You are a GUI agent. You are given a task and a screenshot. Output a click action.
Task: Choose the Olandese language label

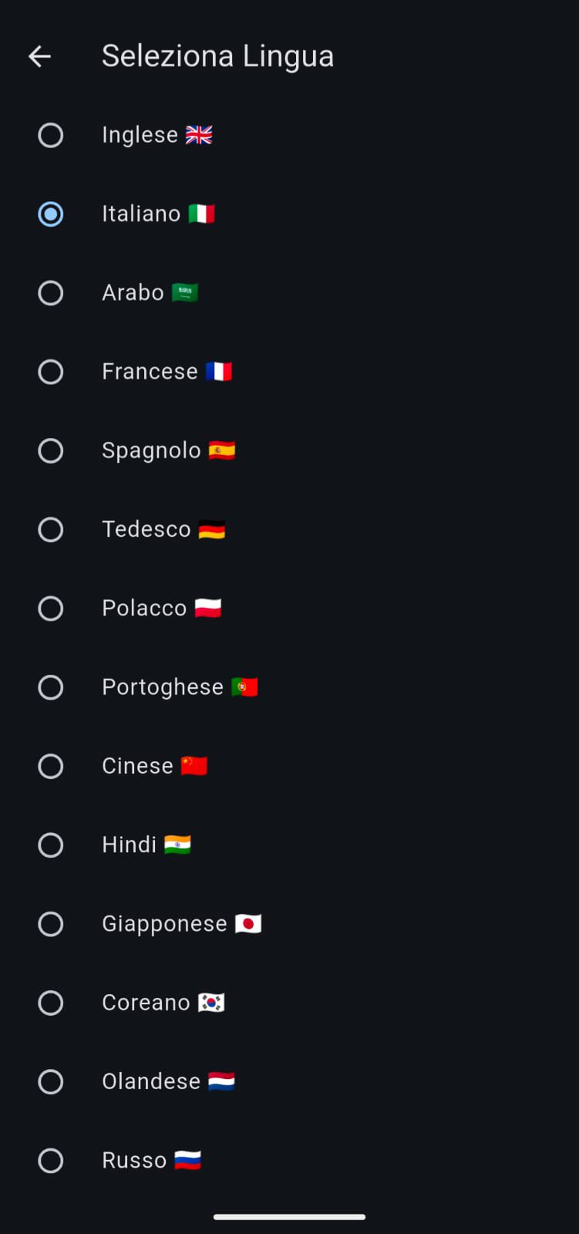(x=151, y=1081)
